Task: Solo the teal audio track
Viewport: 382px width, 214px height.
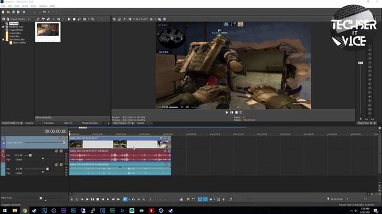Action: pos(61,165)
